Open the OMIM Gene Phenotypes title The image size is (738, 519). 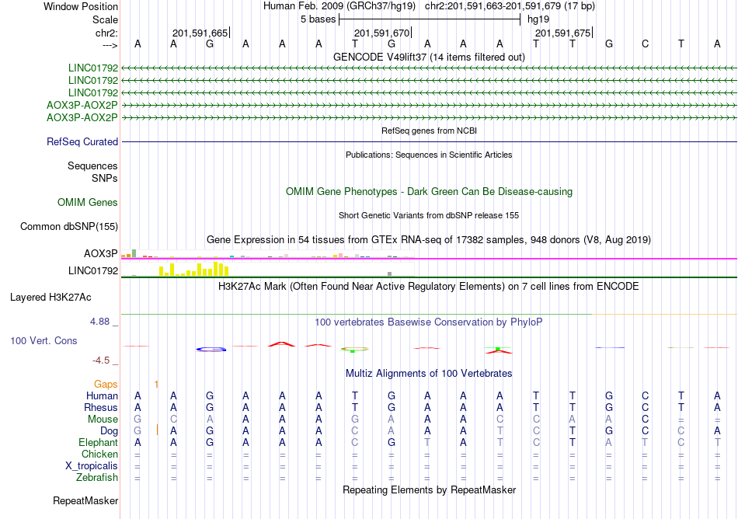[x=429, y=191]
